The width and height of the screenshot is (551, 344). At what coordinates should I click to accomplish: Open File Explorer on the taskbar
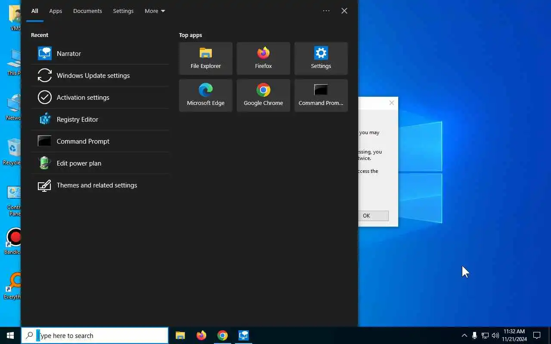pos(180,335)
